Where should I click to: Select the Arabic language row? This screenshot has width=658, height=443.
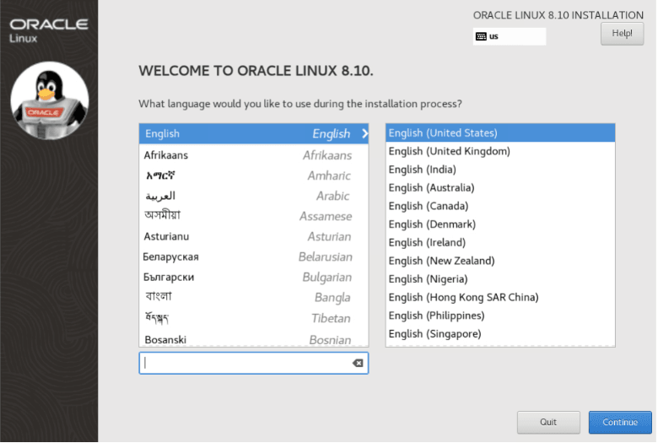[253, 196]
